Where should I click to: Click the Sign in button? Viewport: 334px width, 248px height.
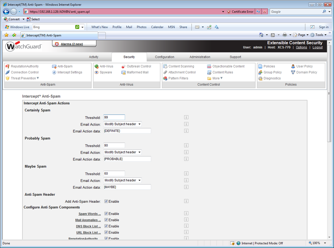point(324,27)
